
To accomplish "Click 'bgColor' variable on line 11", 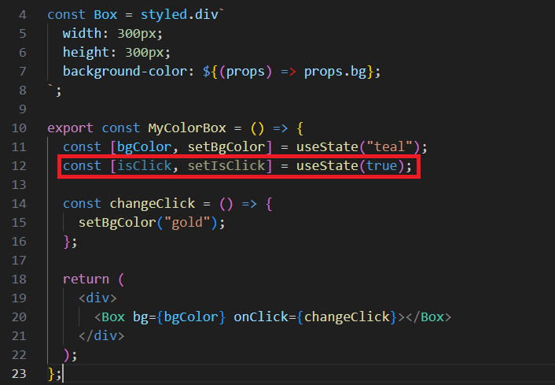I will tap(145, 147).
